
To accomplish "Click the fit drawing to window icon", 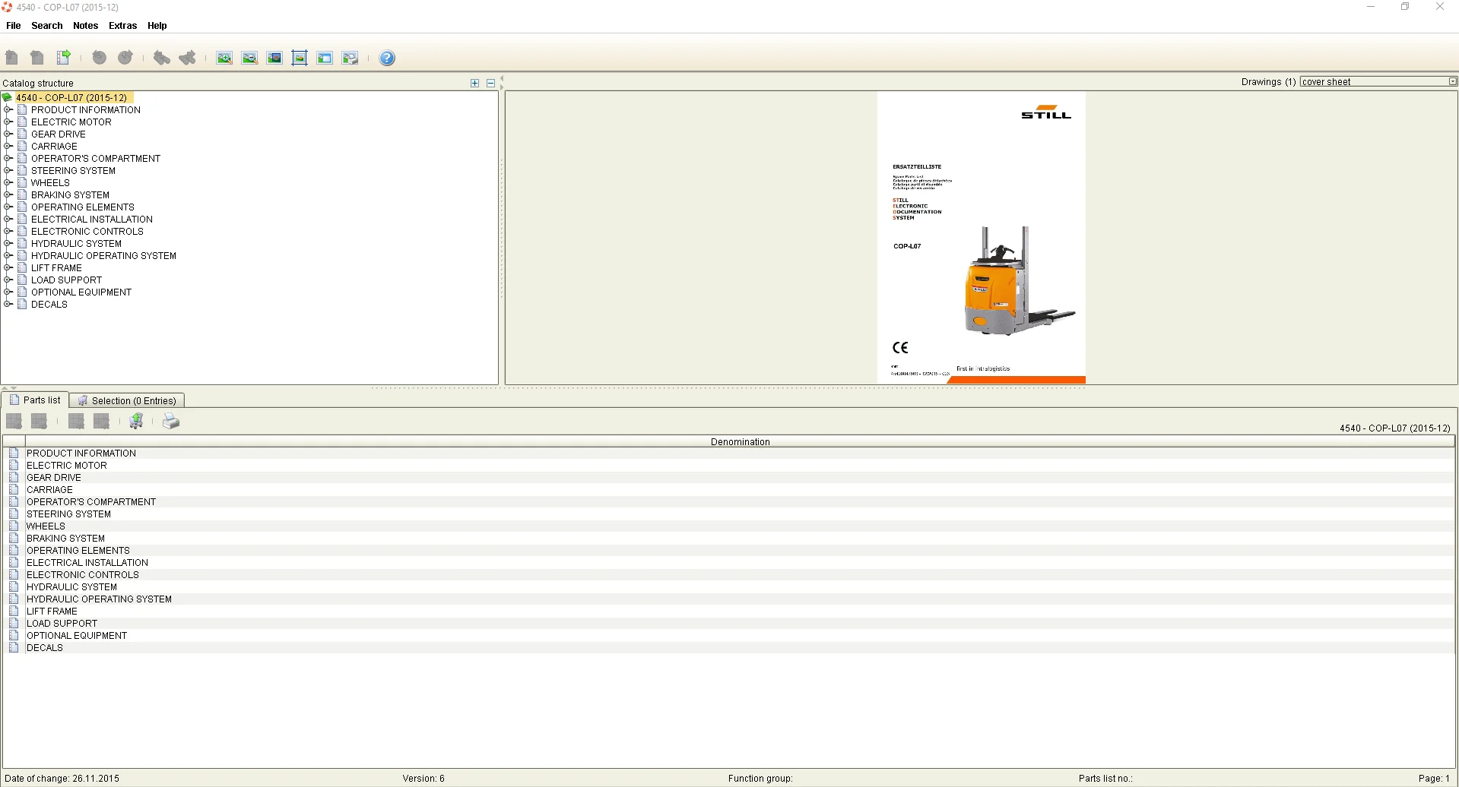I will click(x=300, y=58).
